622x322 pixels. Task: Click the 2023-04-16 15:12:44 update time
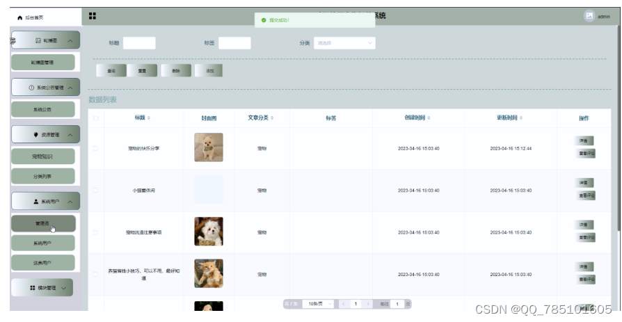coord(511,148)
